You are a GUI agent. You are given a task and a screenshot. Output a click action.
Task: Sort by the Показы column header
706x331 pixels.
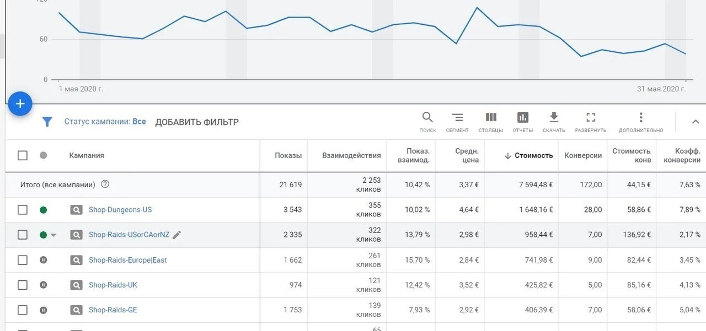288,155
